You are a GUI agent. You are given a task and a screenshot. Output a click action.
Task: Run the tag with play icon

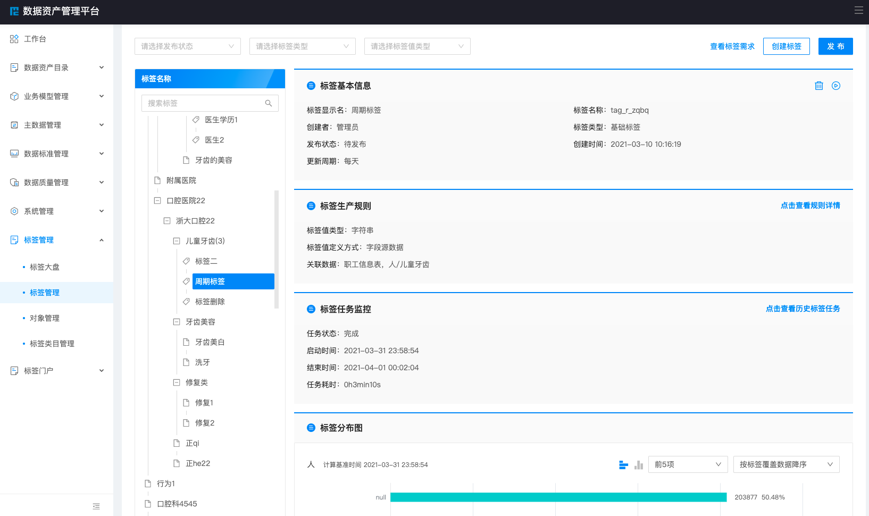[836, 86]
